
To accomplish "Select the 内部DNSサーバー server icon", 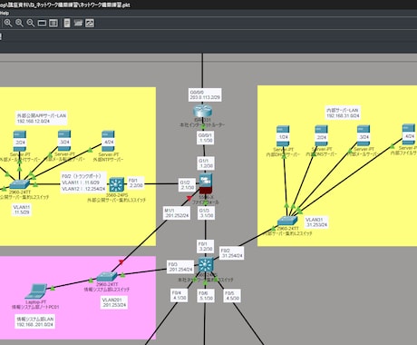I will pyautogui.click(x=321, y=136).
